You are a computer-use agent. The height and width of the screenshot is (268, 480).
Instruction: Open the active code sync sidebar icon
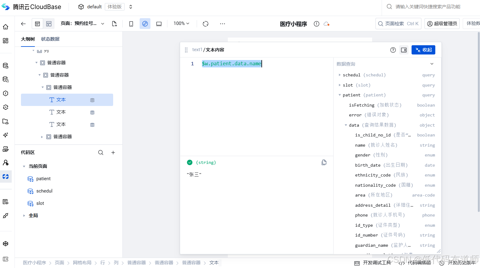(x=6, y=177)
